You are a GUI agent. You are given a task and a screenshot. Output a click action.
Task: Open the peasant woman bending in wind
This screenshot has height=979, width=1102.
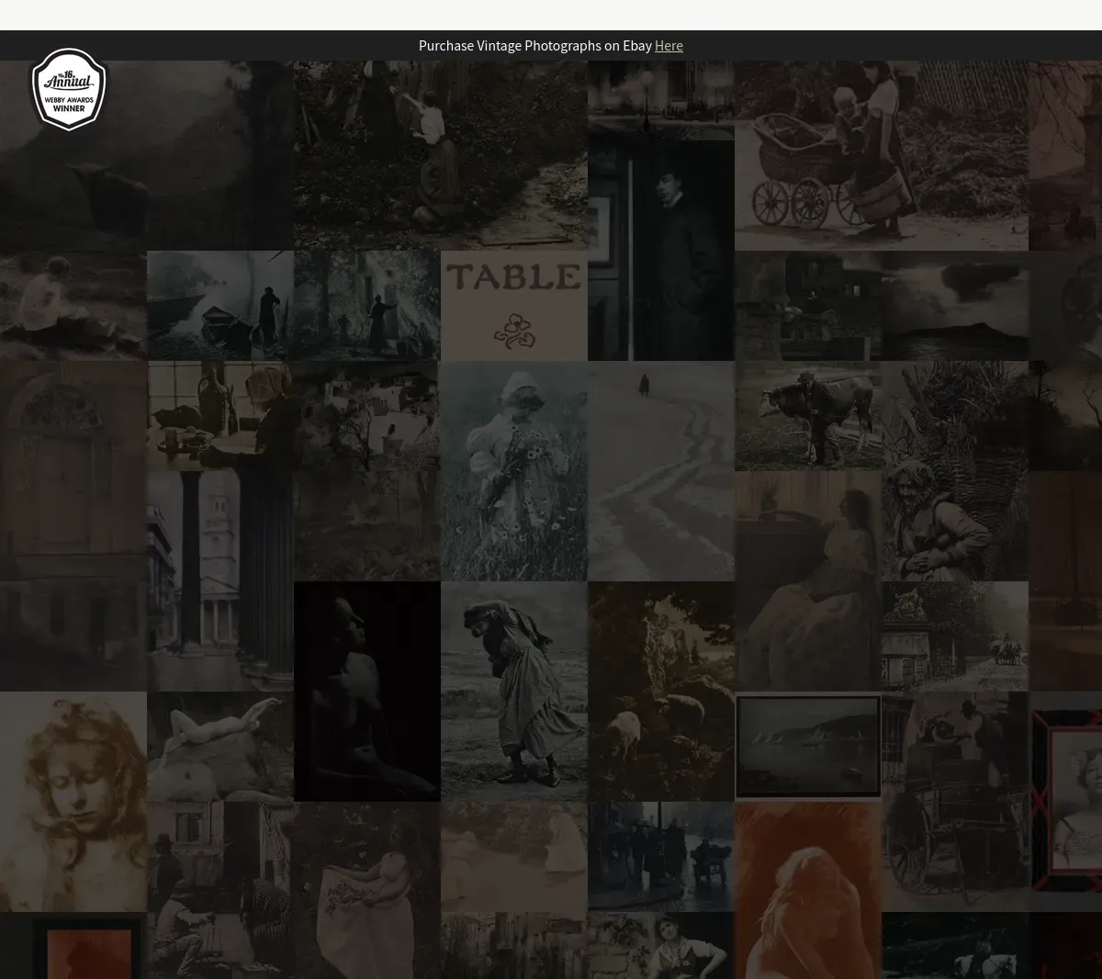pos(514,692)
